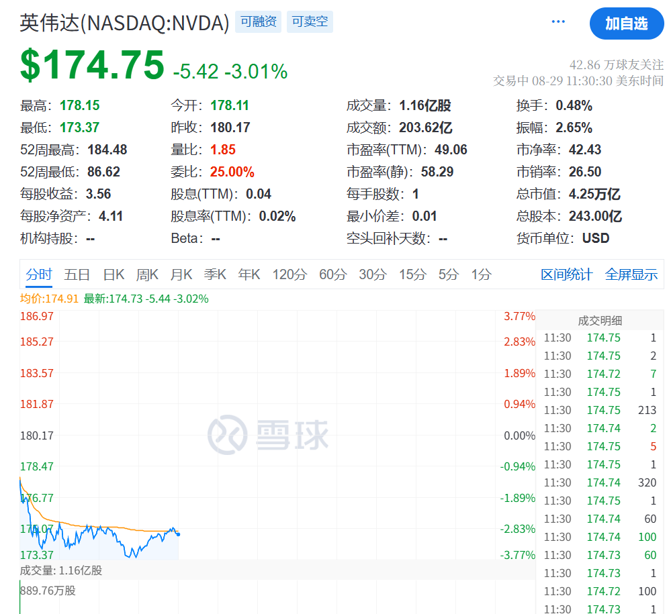
Task: Switch to the 日K chart tab
Action: [x=113, y=274]
